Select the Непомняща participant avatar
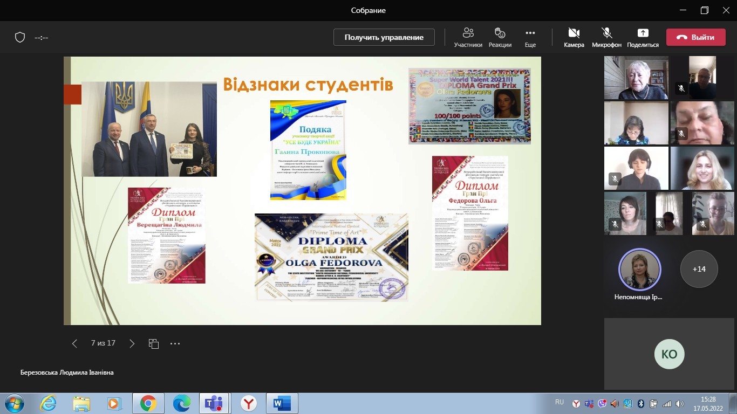 pos(639,270)
